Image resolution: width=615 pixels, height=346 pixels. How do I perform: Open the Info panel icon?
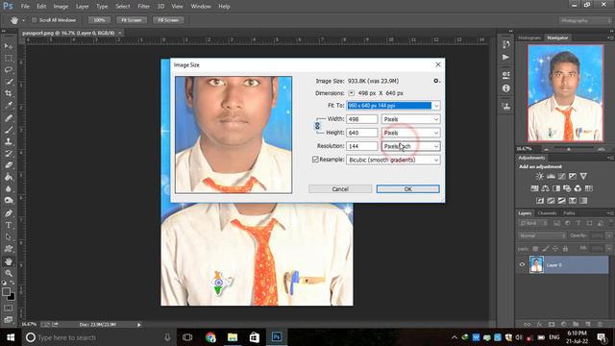506,88
